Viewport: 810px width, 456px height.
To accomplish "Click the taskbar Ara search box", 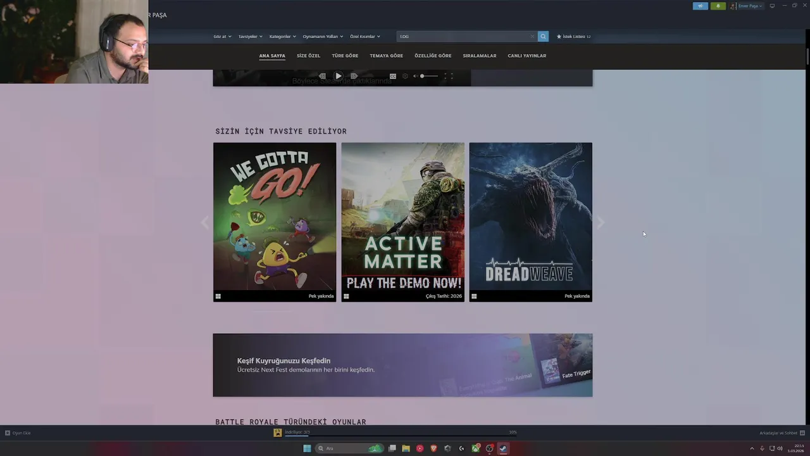I will 349,448.
